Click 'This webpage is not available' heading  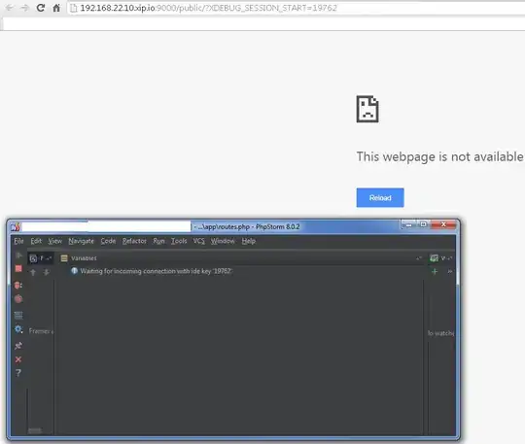point(439,156)
